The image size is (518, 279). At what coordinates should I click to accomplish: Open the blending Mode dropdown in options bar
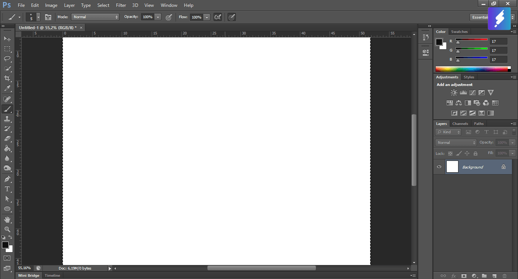(x=95, y=17)
